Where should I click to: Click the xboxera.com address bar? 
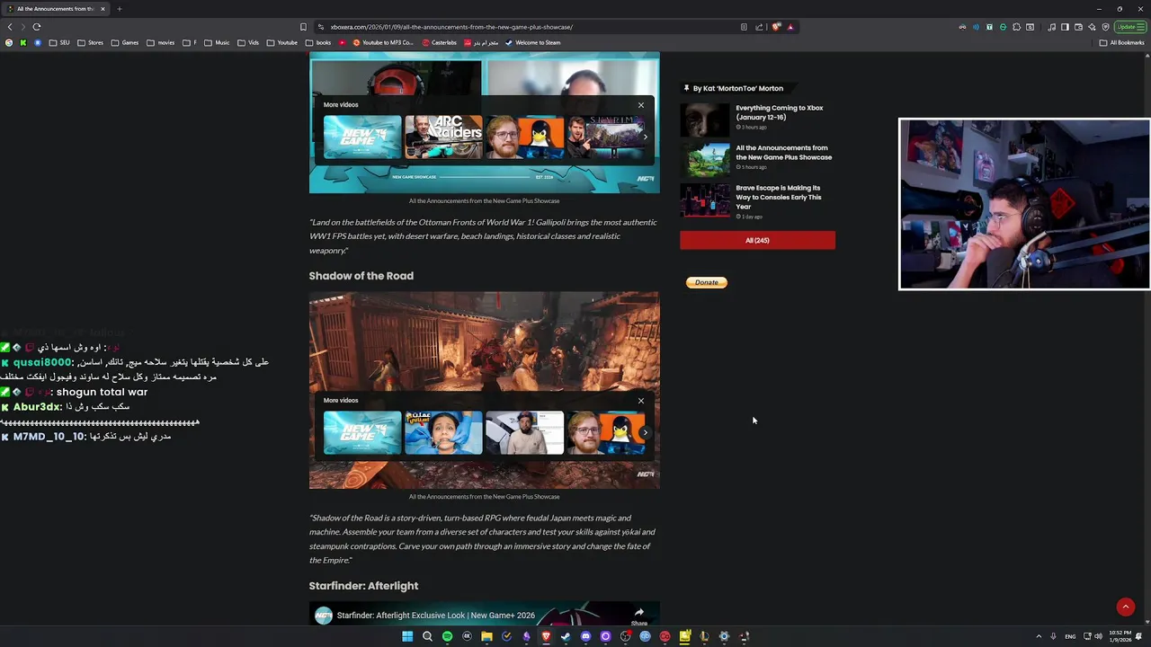click(531, 27)
